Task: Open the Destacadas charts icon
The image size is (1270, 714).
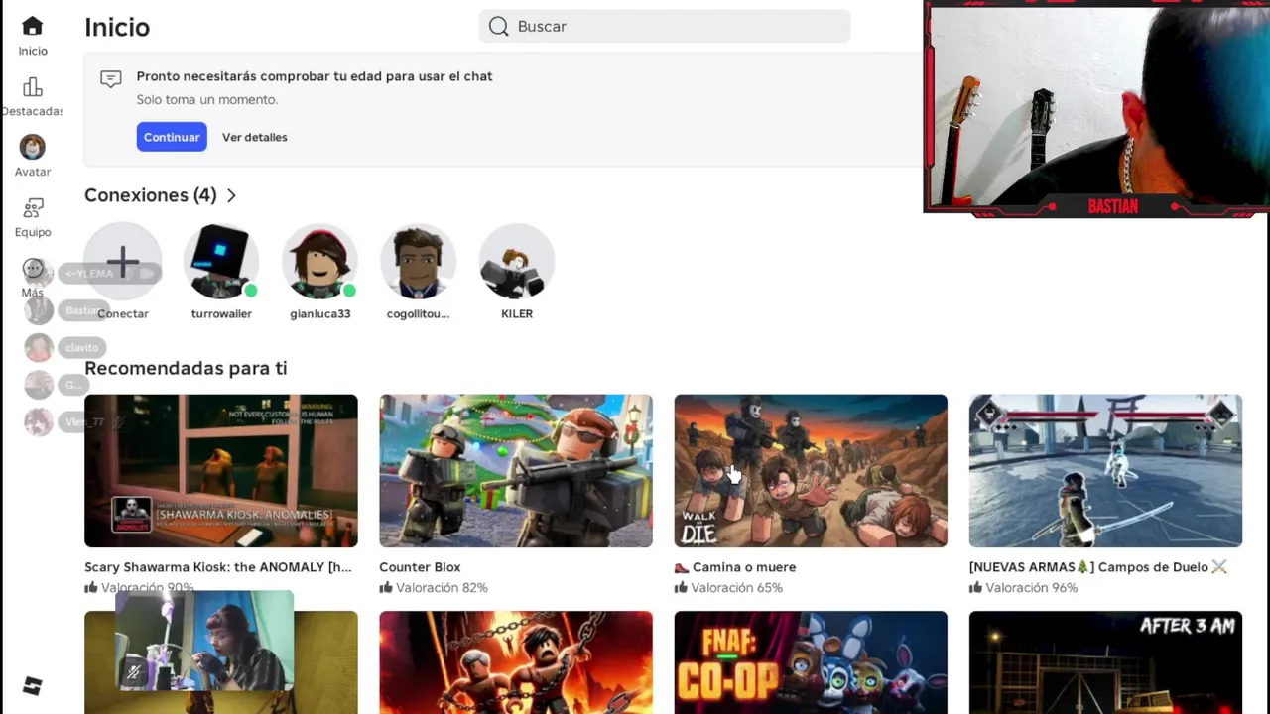Action: click(32, 87)
